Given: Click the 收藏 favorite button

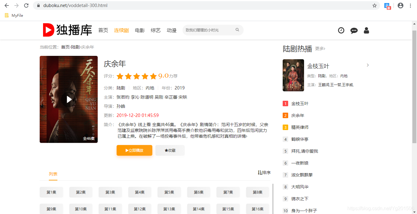Looking at the screenshot, I should point(170,150).
